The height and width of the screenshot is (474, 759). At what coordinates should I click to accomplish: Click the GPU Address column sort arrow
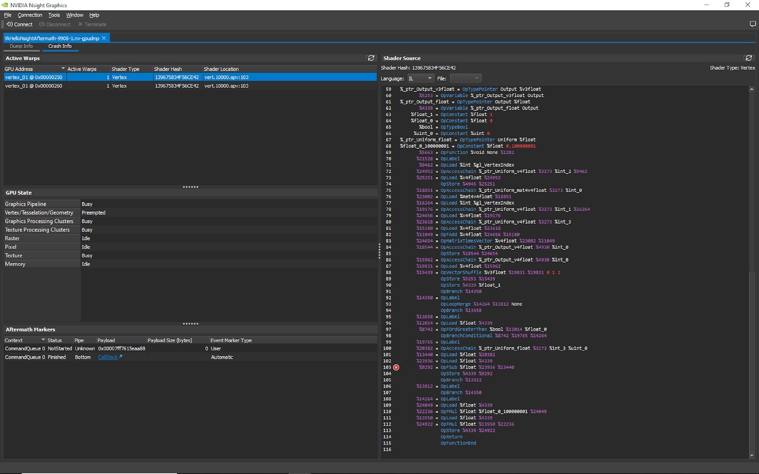point(63,69)
